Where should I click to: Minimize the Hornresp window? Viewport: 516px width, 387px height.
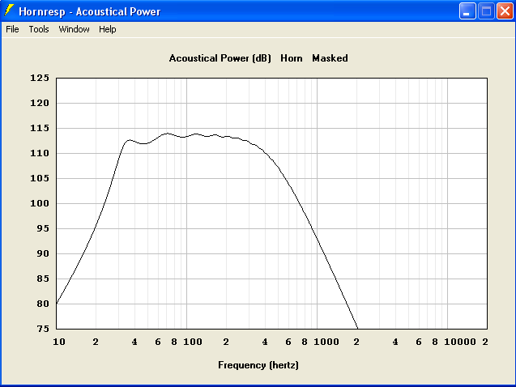pos(467,11)
